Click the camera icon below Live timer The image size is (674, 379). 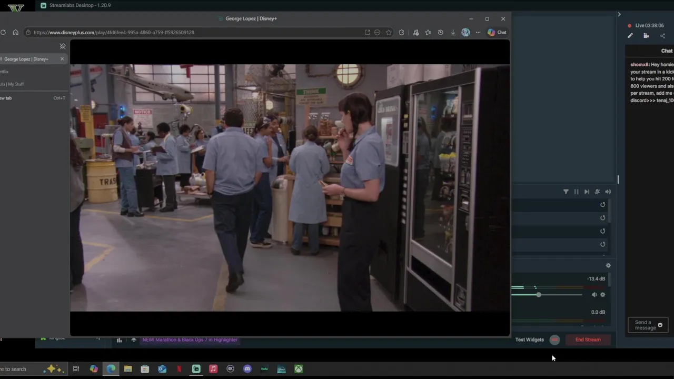click(x=646, y=36)
